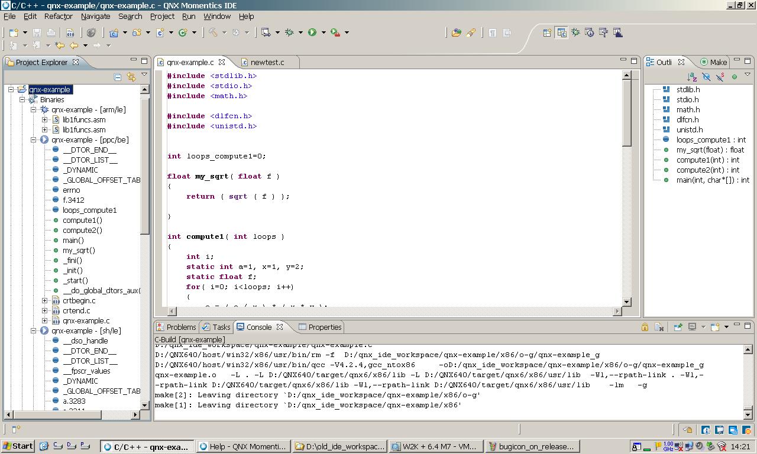Click the Build hammer icon
Screen dimensions: 757x454
tap(213, 33)
